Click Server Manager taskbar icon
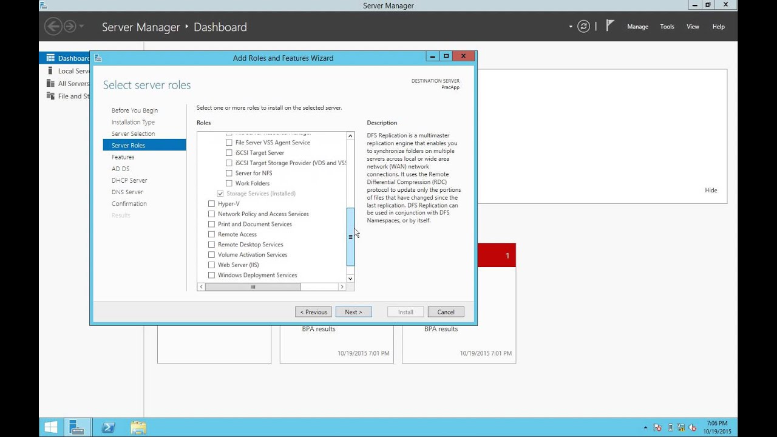777x437 pixels. [x=76, y=427]
